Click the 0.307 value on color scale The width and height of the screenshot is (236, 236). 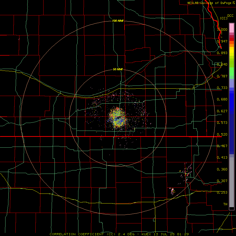[222, 181]
